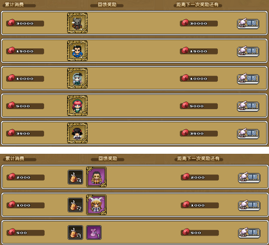269x245 pixels.
Task: Select the blue-robed man character reward
Action: [x=77, y=51]
